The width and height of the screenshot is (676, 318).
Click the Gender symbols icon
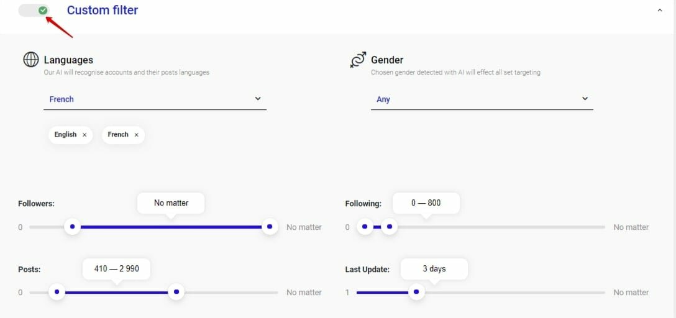pos(358,60)
